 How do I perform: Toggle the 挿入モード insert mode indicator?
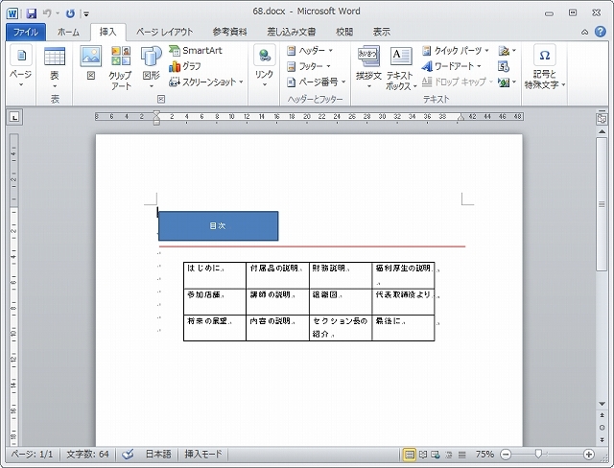click(203, 454)
